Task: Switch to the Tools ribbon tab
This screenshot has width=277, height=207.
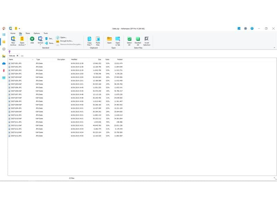Action: click(46, 33)
